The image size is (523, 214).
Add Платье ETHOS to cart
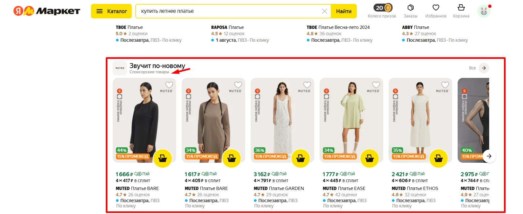439,158
